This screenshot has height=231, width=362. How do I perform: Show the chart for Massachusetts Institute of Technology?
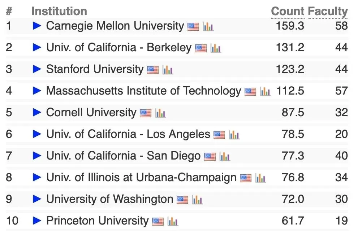coord(265,91)
